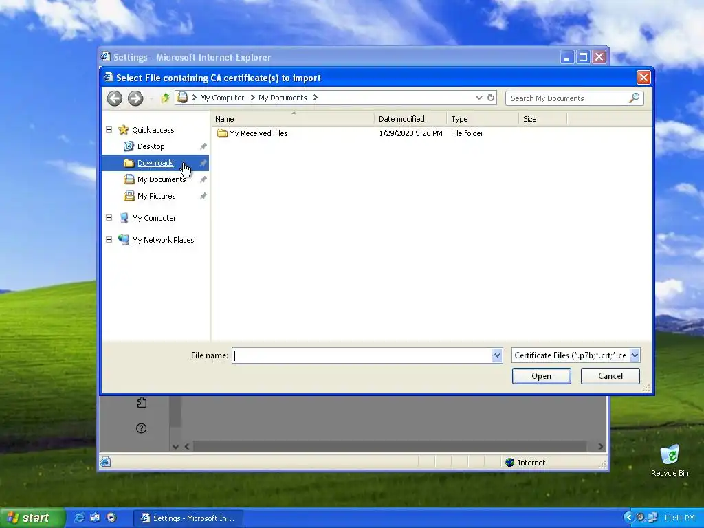Select My Computer in the sidebar
Viewport: 704px width, 528px height.
pyautogui.click(x=154, y=218)
